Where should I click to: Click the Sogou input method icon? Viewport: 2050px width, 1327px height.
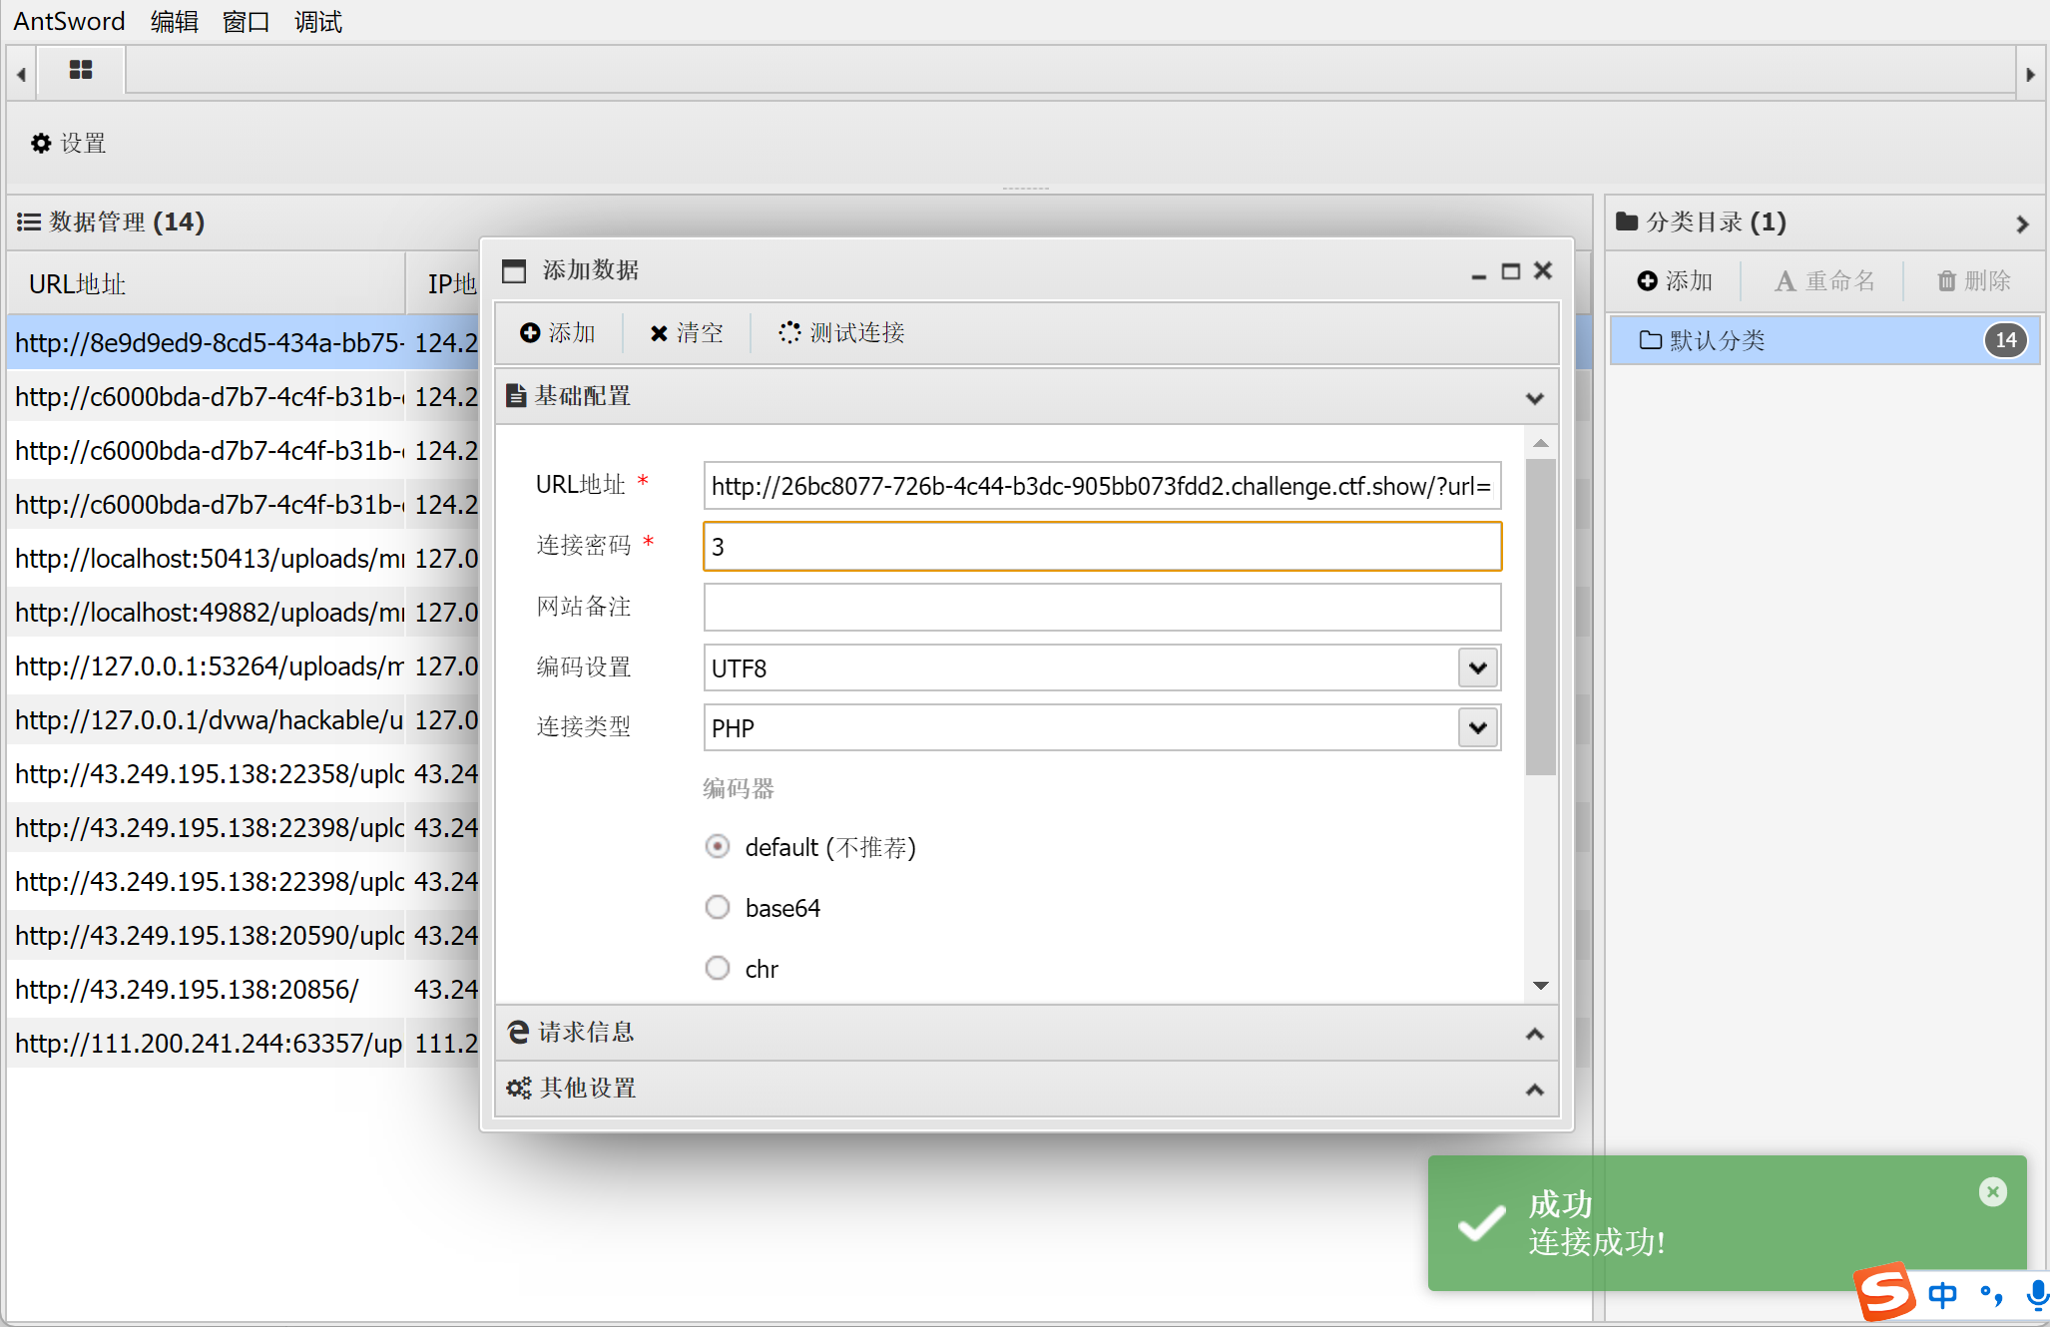pos(1883,1293)
